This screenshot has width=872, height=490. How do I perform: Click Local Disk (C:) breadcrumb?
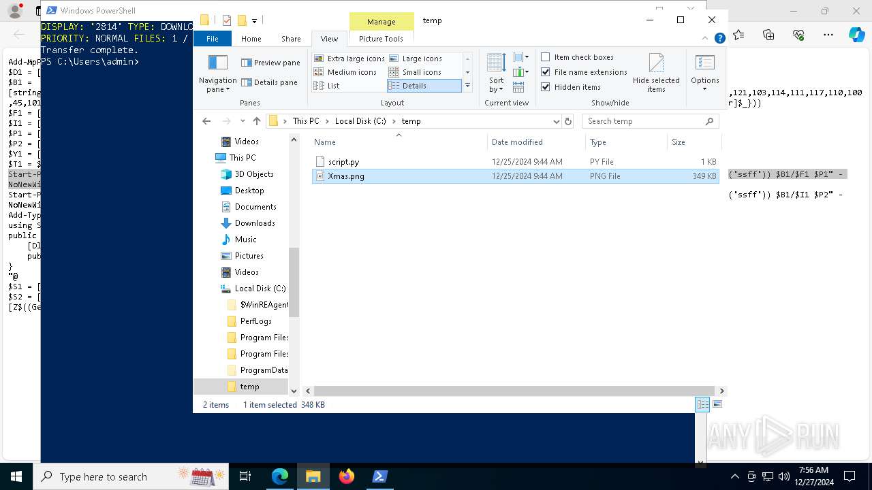coord(360,121)
